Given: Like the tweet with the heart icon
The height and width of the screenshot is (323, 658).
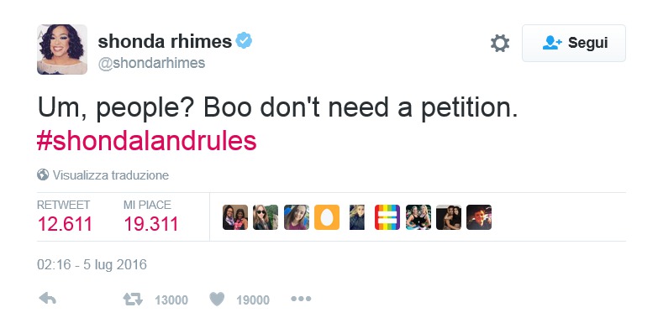Looking at the screenshot, I should coord(217,300).
